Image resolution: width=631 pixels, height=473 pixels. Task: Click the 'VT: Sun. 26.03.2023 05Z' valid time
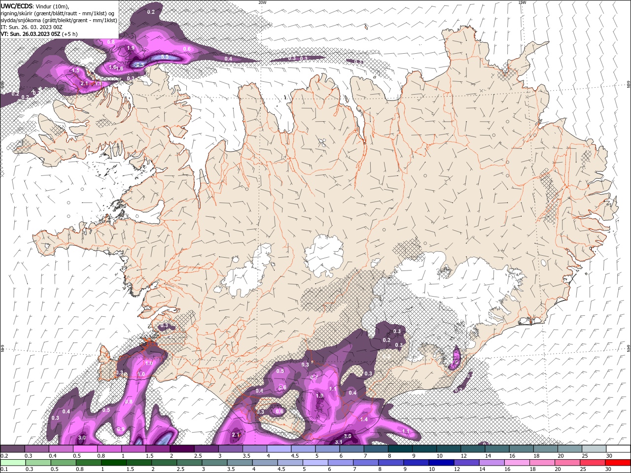pyautogui.click(x=30, y=34)
